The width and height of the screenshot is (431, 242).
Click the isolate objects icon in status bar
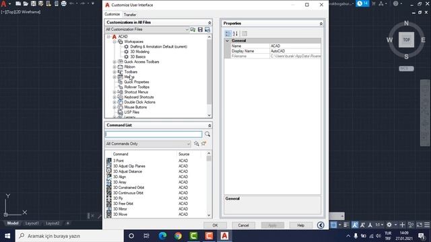tap(411, 225)
